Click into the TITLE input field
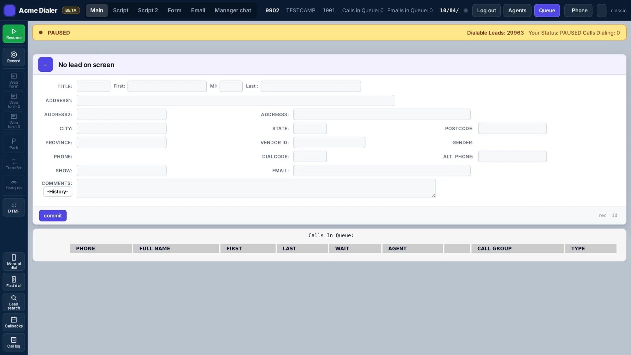The width and height of the screenshot is (631, 355). point(93,86)
